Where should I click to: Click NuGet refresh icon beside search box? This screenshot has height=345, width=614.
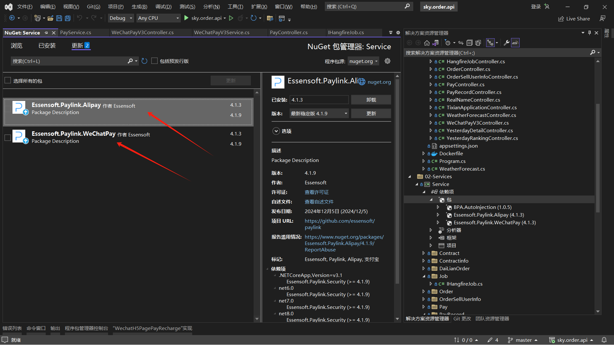tap(145, 61)
